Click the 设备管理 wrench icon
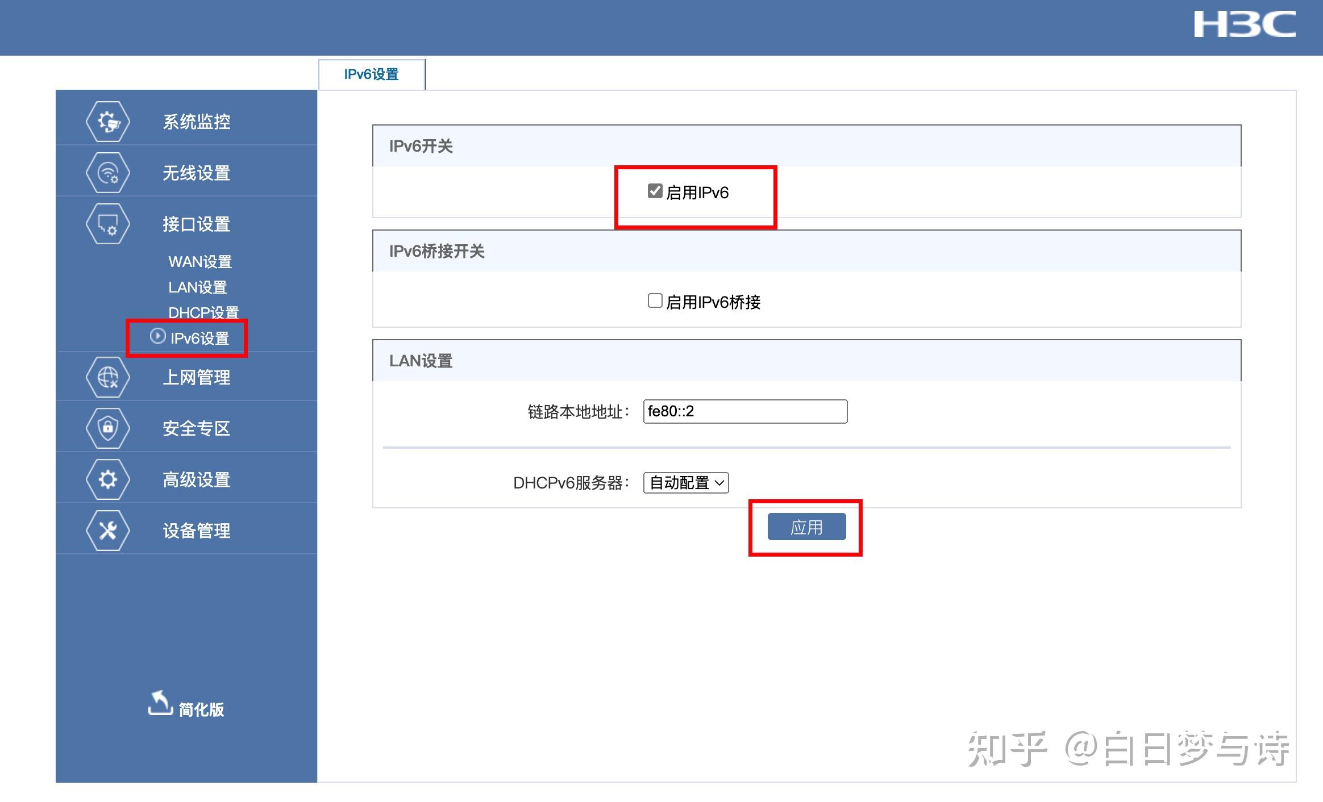This screenshot has width=1323, height=802. (107, 531)
